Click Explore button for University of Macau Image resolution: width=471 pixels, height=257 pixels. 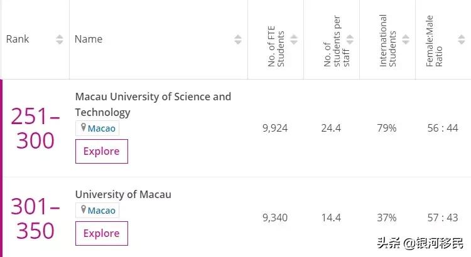pos(102,233)
